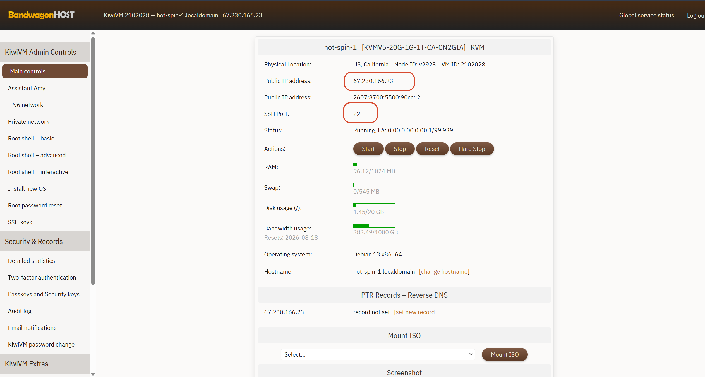
Task: Open Assistant Amy page
Action: point(27,88)
